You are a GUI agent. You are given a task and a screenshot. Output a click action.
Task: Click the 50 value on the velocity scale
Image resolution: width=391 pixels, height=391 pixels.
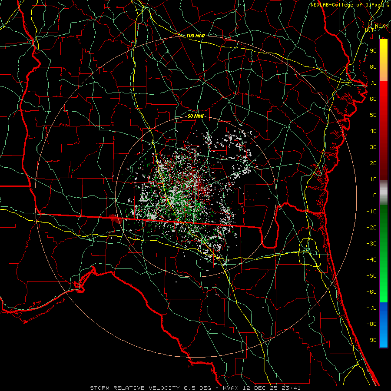click(373, 115)
